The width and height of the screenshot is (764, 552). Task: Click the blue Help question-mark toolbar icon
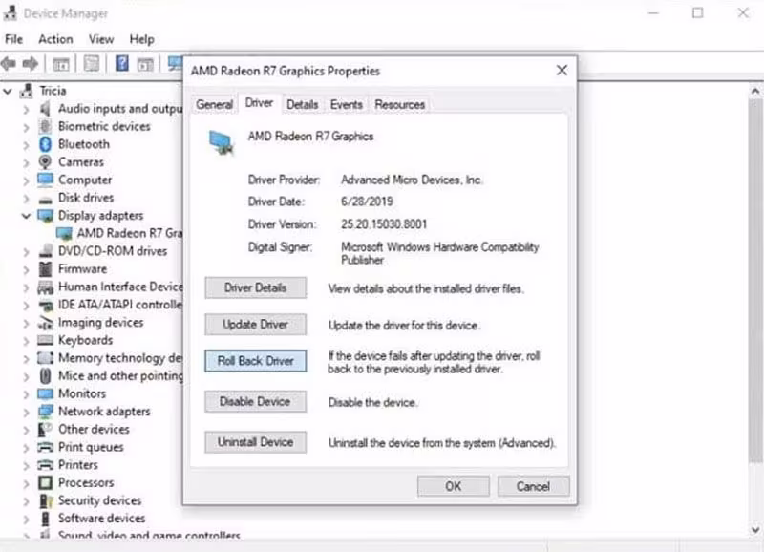[x=122, y=63]
